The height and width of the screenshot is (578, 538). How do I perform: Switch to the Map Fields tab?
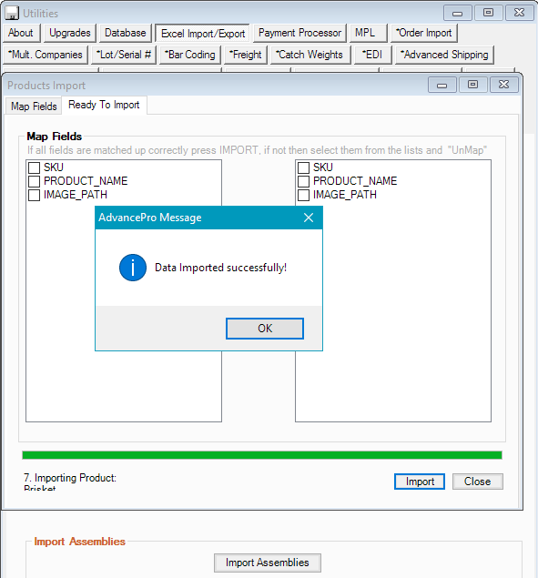tap(34, 106)
